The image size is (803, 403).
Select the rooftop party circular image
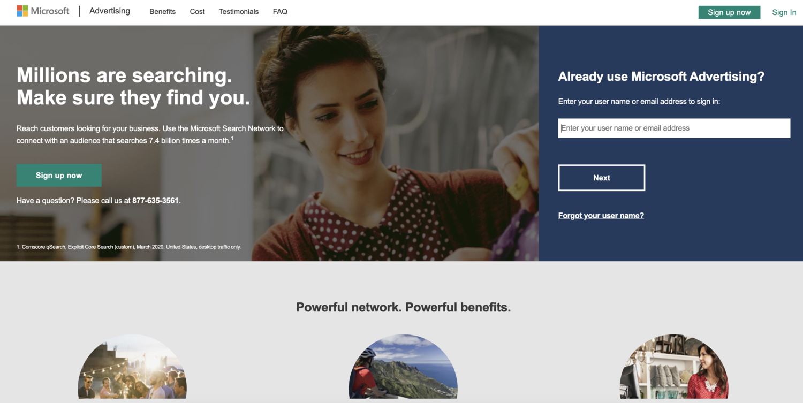(132, 367)
